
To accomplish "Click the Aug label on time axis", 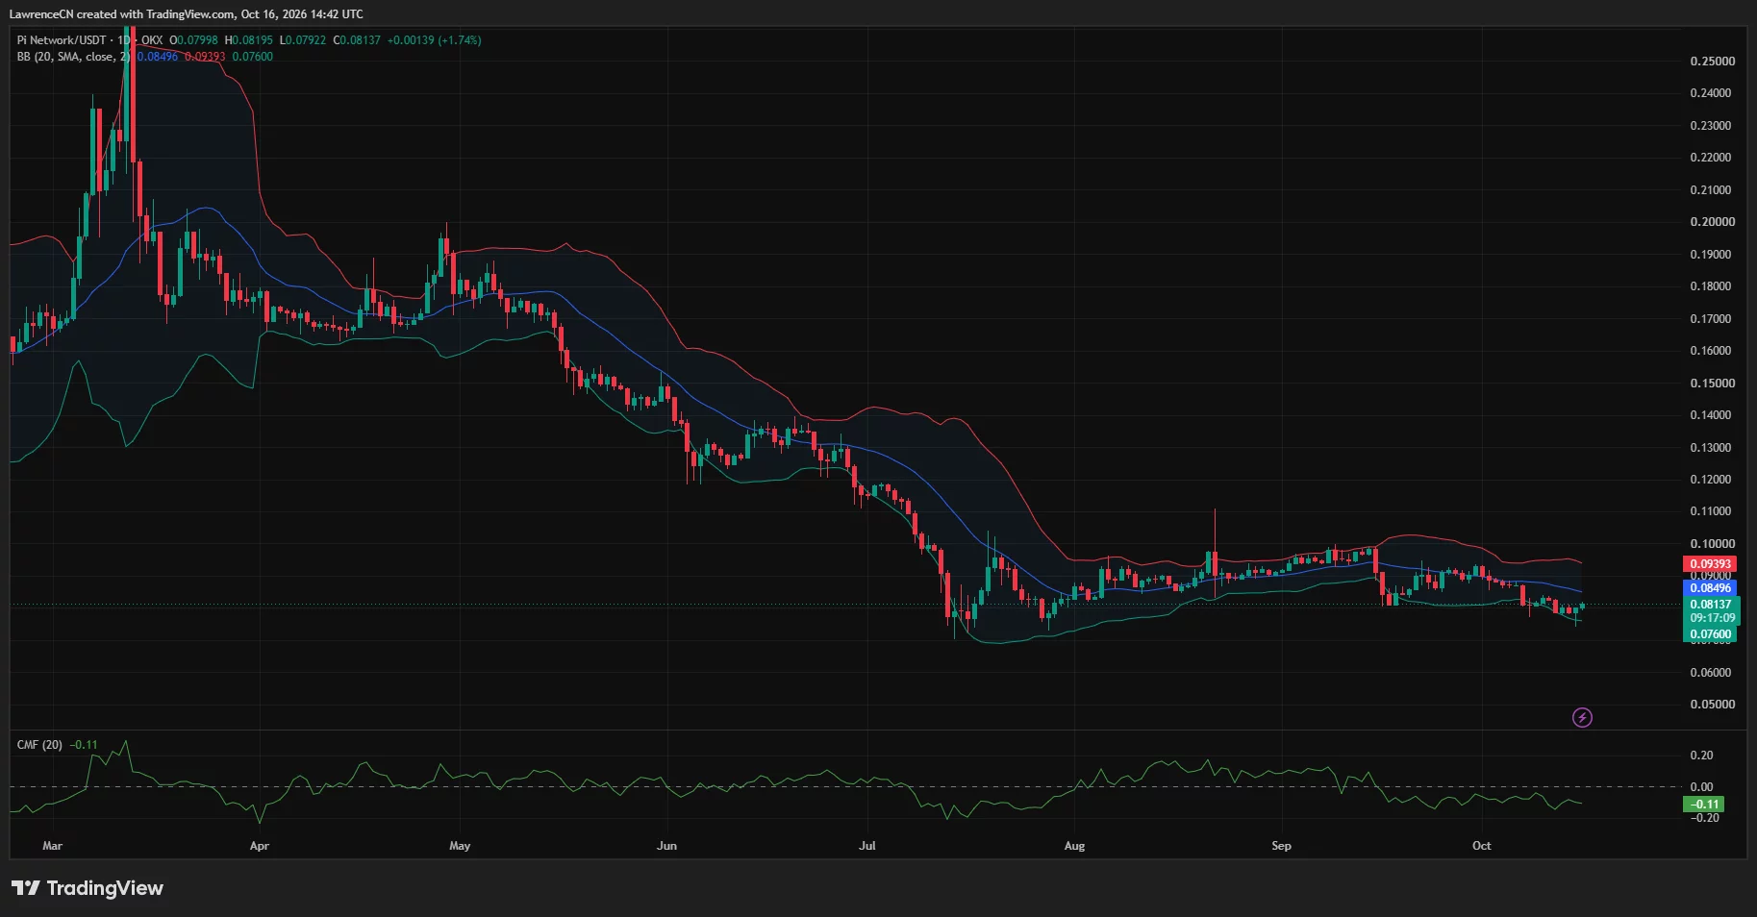I will [x=1074, y=846].
